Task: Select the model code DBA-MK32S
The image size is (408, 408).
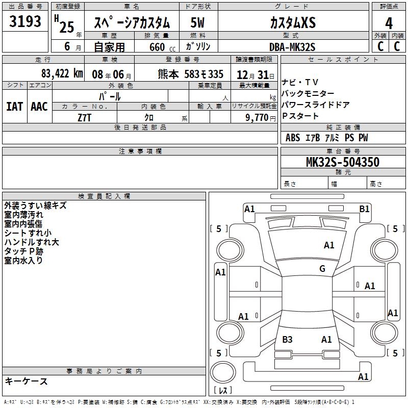Action: (x=293, y=47)
